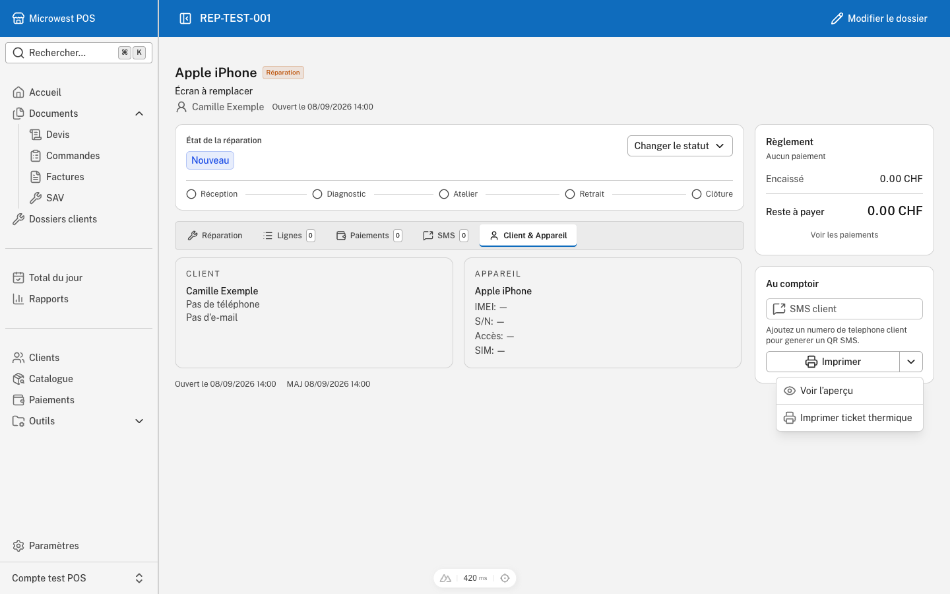Toggle the Imprimer options dropdown arrow
The image size is (950, 594).
pos(911,362)
